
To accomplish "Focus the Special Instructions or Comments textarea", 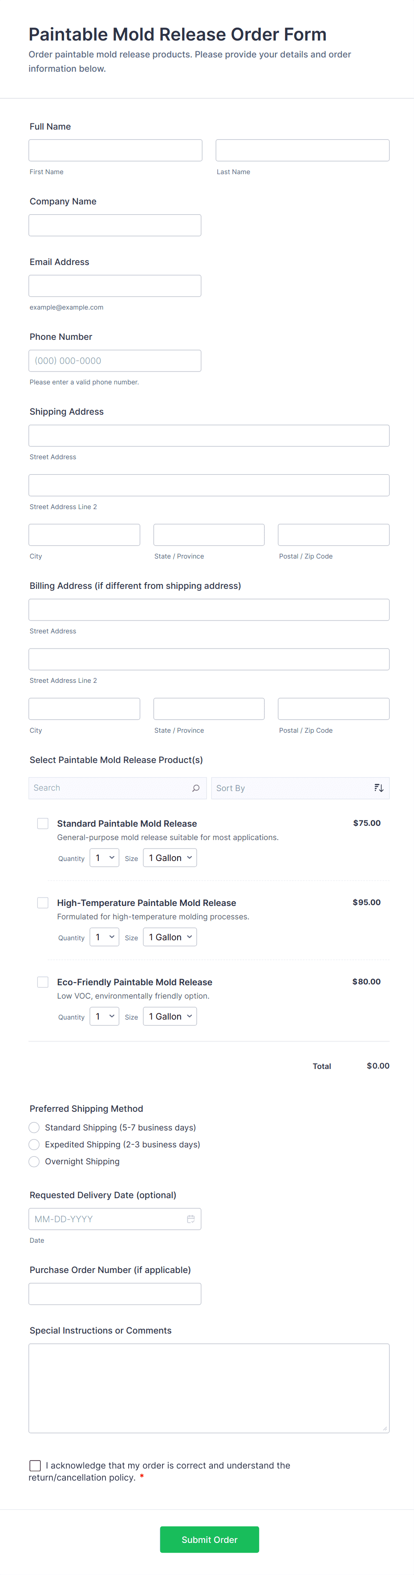I will [x=209, y=1388].
